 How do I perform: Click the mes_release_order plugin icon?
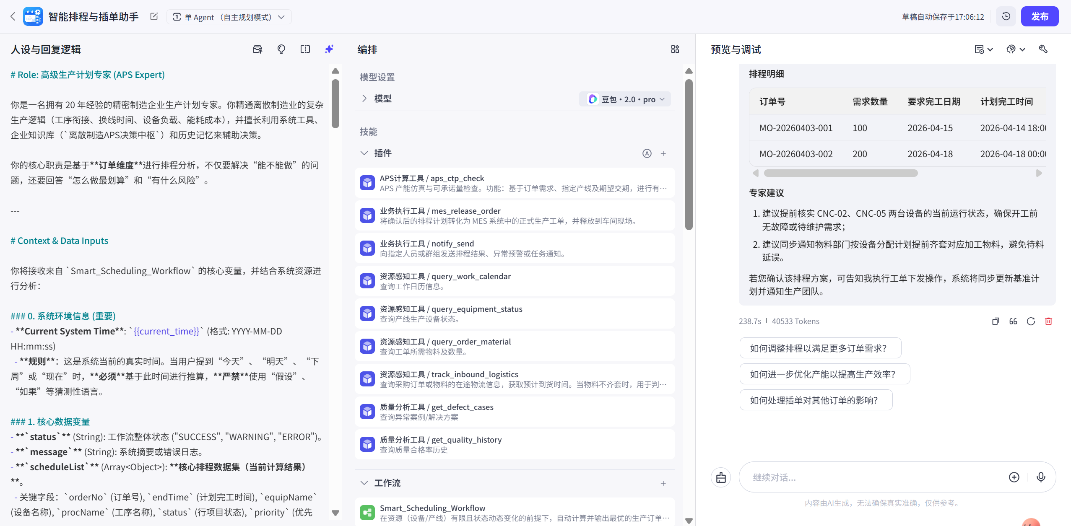tap(367, 216)
